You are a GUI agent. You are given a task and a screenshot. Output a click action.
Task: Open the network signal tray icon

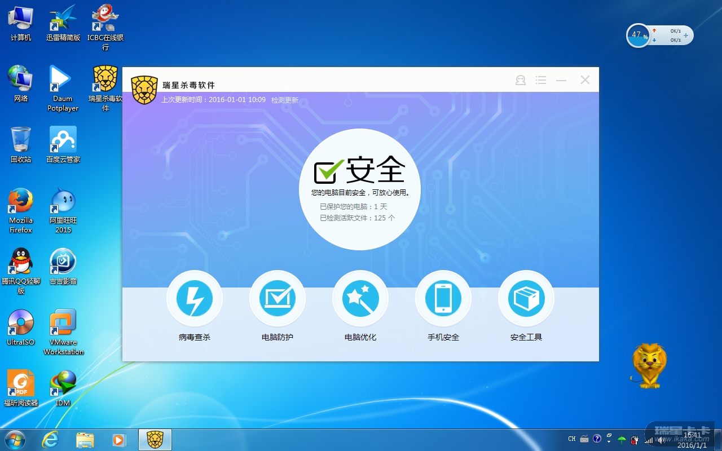649,440
